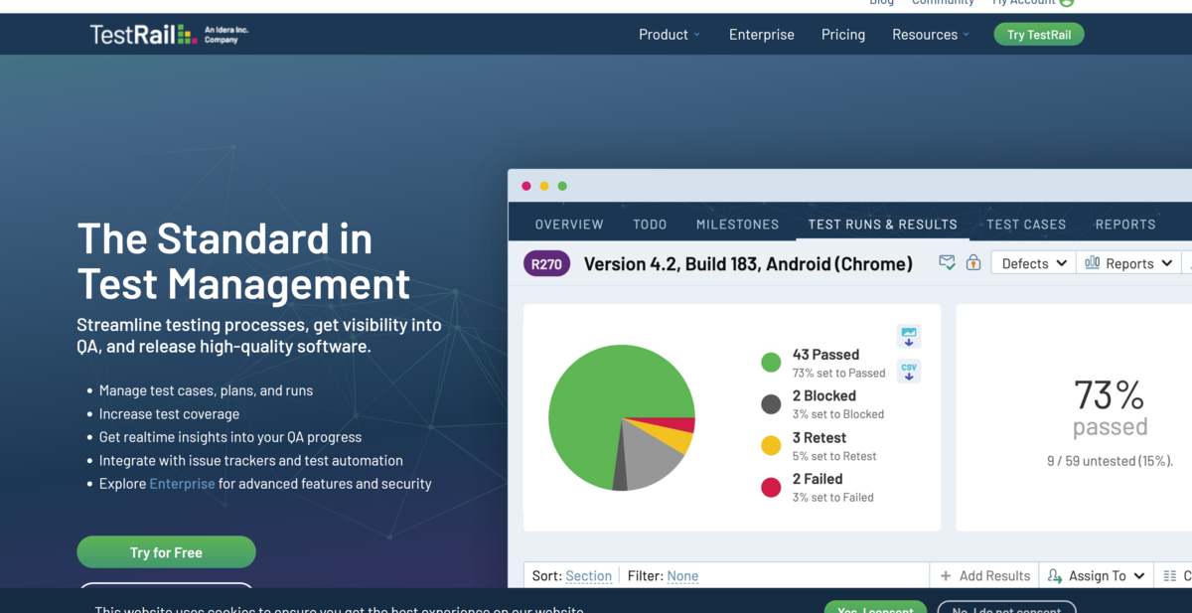Click the plus icon beside Add Results
This screenshot has height=613, width=1192.
pyautogui.click(x=946, y=575)
